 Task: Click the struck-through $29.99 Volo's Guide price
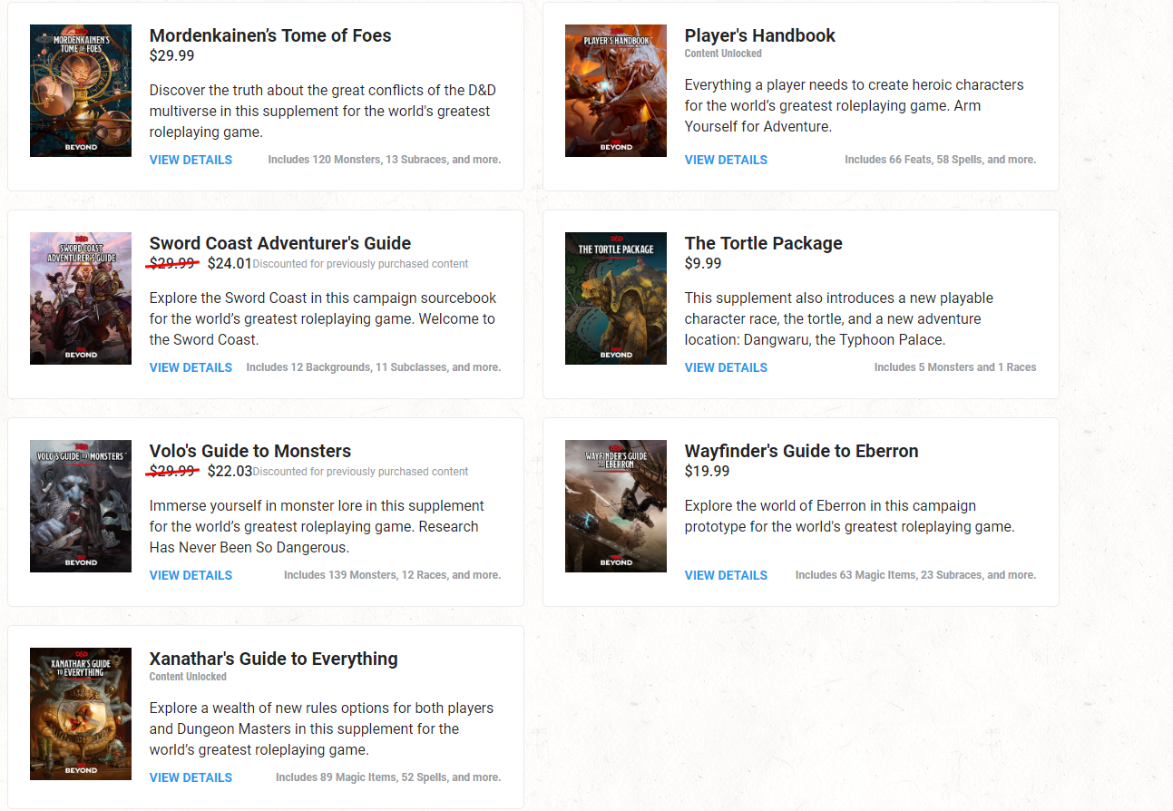172,472
